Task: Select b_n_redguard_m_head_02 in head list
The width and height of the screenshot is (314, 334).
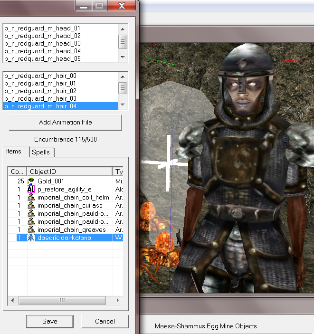Action: tap(61, 36)
